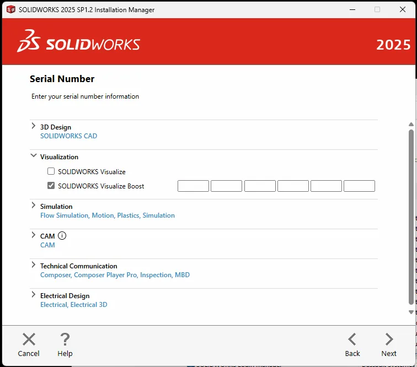Click Composer, Composer Player Pro link
Screen dimensions: 417x367
(x=115, y=275)
